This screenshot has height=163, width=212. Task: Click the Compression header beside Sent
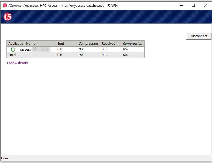point(88,44)
